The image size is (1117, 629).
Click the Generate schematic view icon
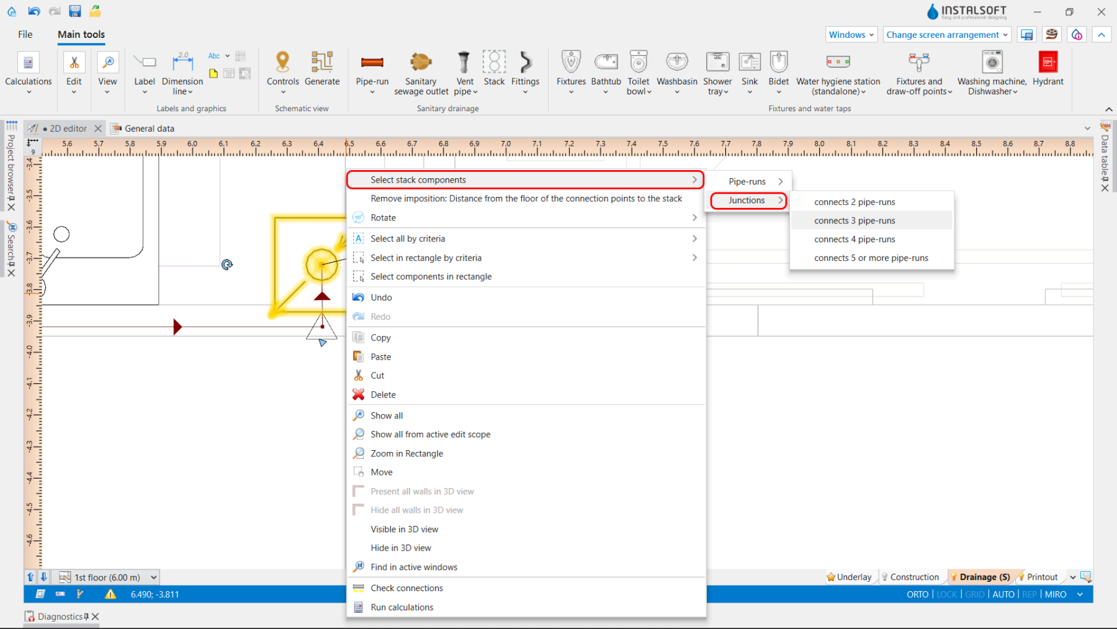(x=322, y=63)
